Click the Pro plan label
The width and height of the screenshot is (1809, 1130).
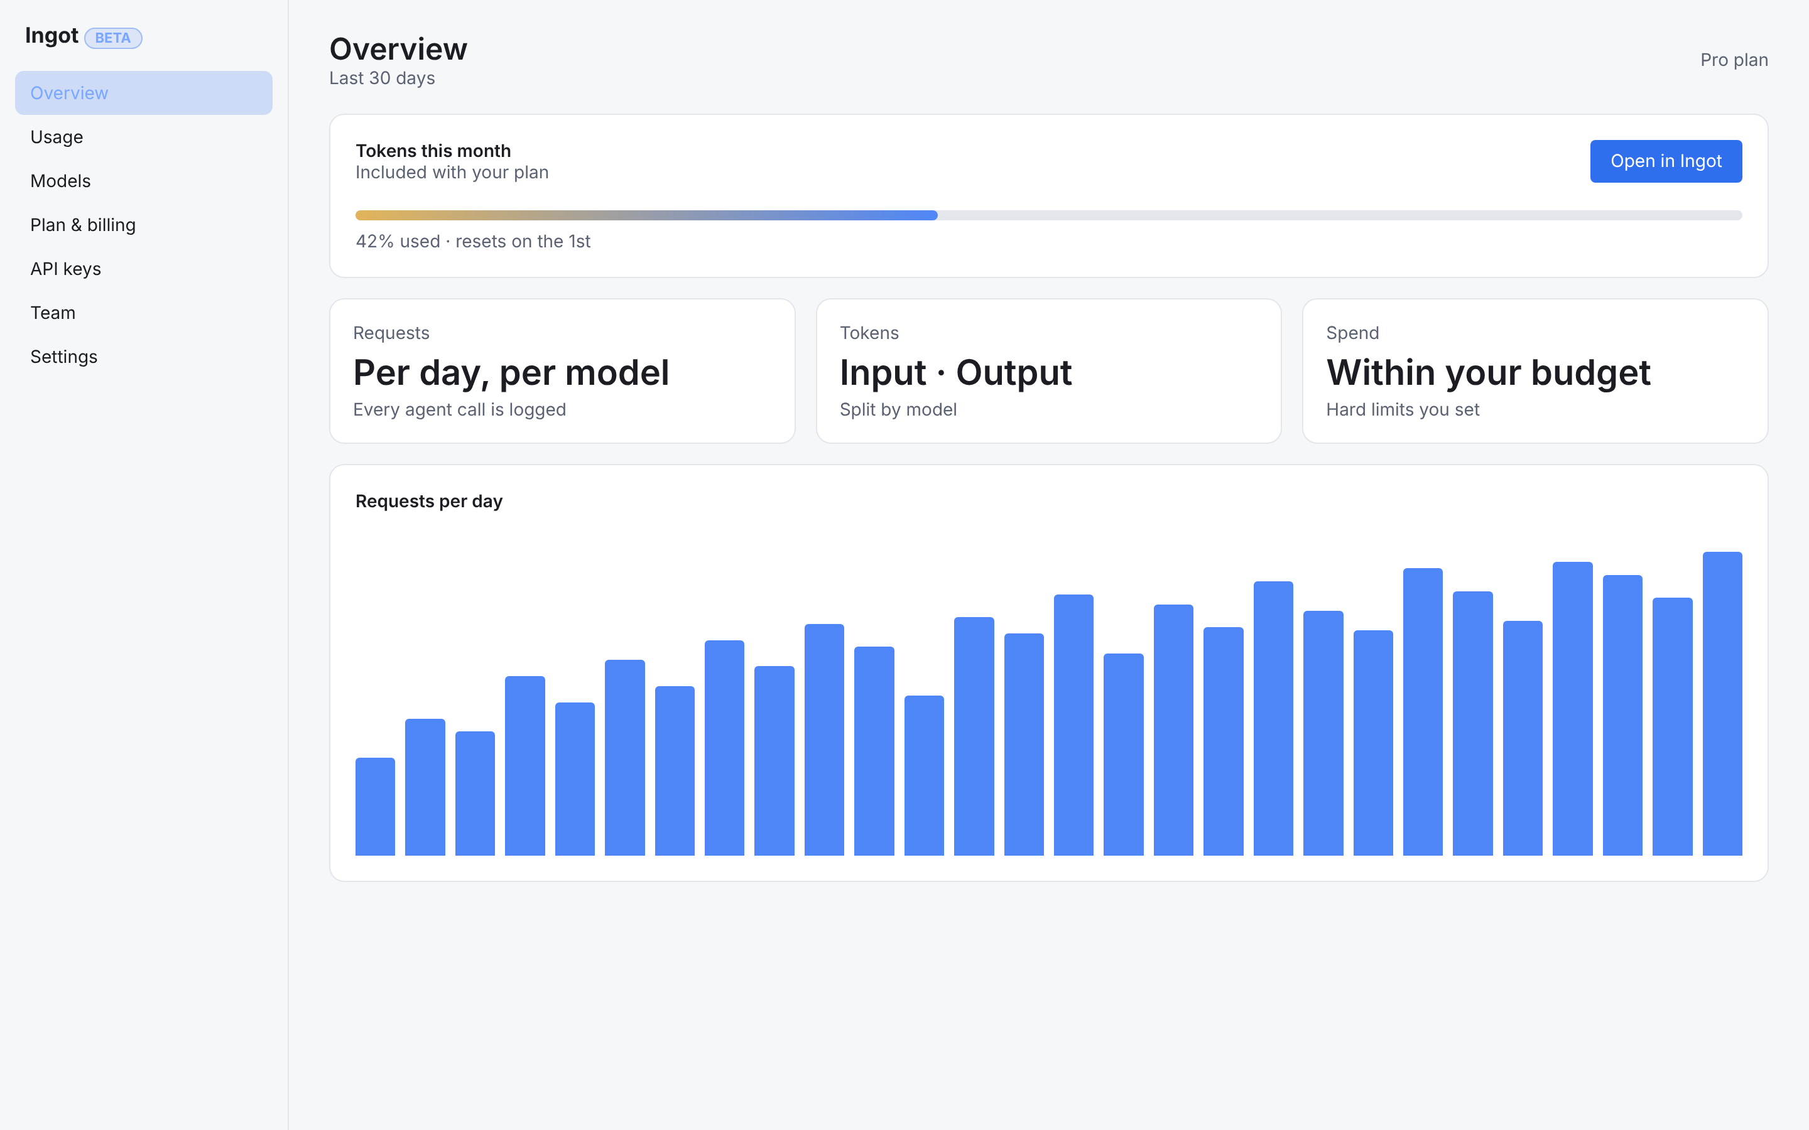(x=1734, y=60)
